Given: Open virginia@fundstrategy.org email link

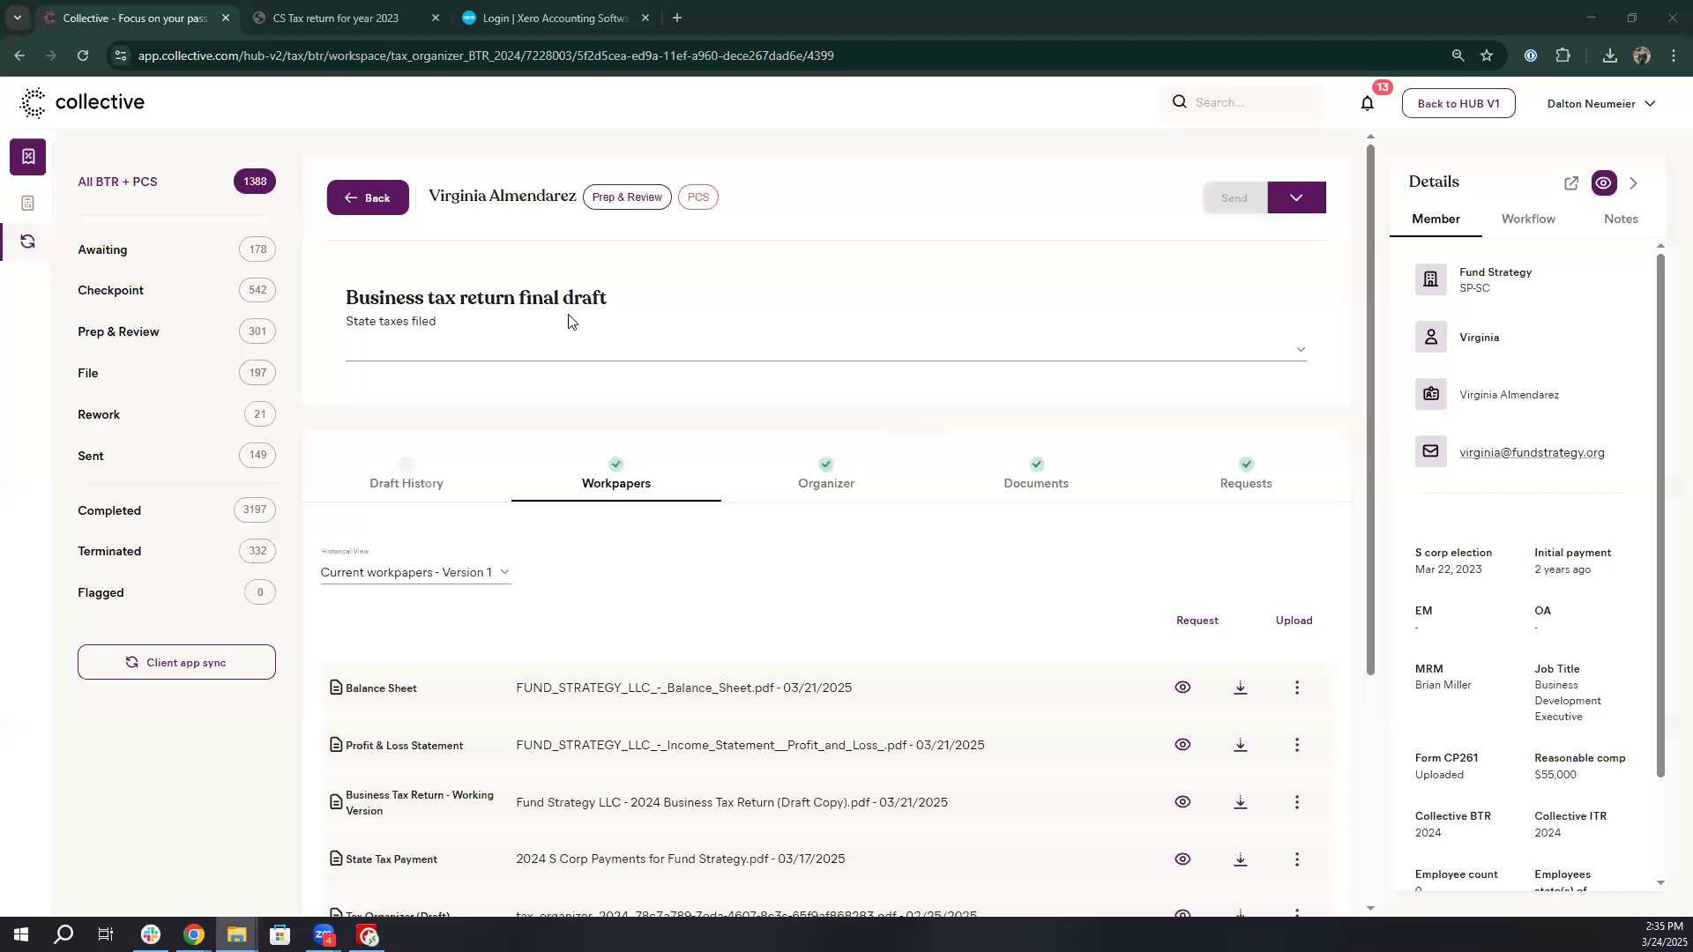Looking at the screenshot, I should (x=1531, y=453).
